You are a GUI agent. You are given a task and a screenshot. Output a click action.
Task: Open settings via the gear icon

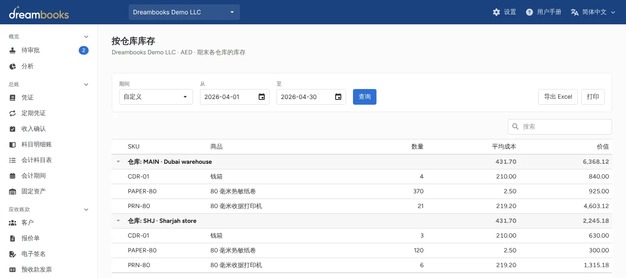click(x=496, y=12)
